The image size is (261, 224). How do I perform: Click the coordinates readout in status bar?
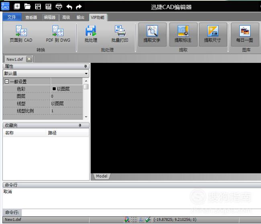click(x=175, y=220)
